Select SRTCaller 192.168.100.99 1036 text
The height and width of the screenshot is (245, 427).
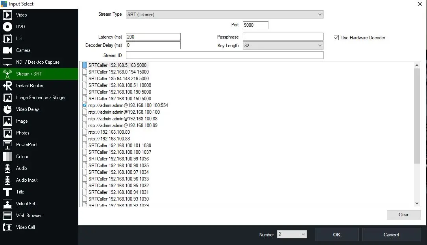point(118,159)
